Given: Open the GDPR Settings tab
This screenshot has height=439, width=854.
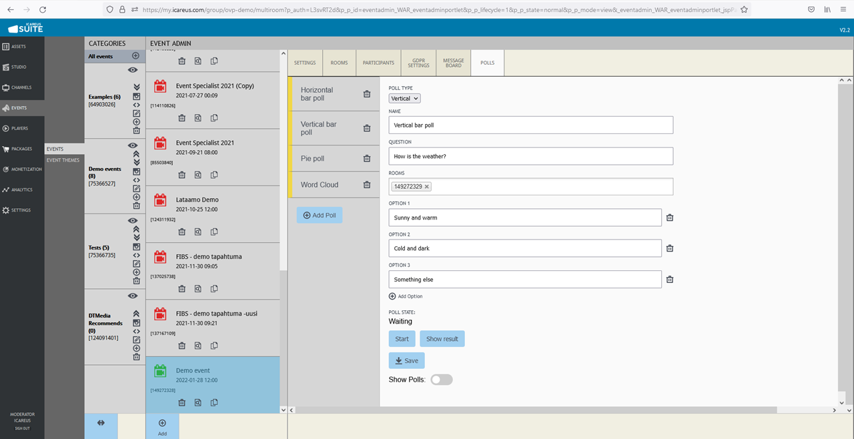Looking at the screenshot, I should (418, 63).
